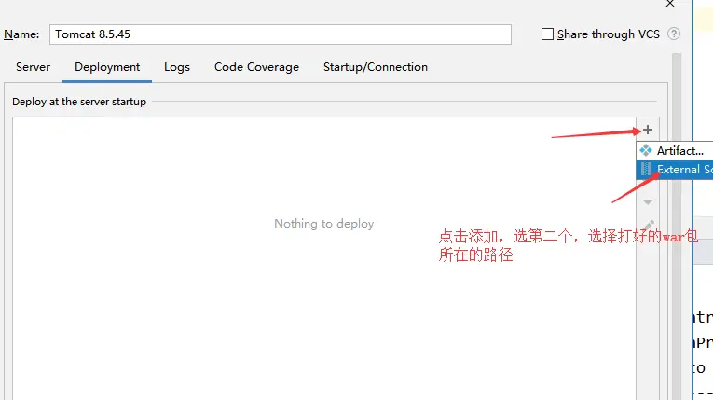
Task: Click the move down arrow icon
Action: click(x=648, y=201)
